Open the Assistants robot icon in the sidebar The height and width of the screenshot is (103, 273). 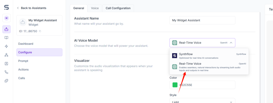click(6, 29)
